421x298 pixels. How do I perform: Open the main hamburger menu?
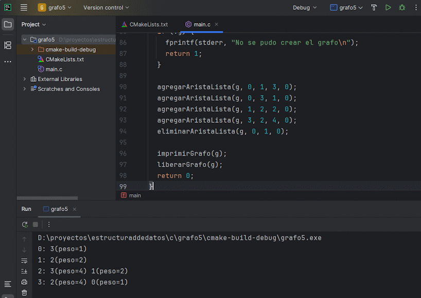[24, 8]
